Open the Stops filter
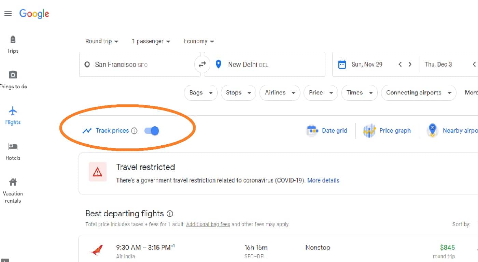Screen dimensions: 478x262 coord(238,93)
